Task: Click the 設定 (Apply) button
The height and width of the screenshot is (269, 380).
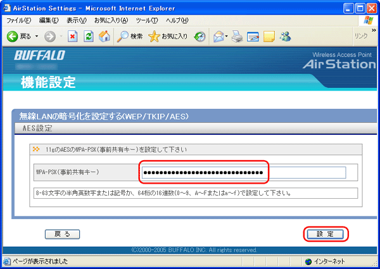Action: pyautogui.click(x=326, y=234)
